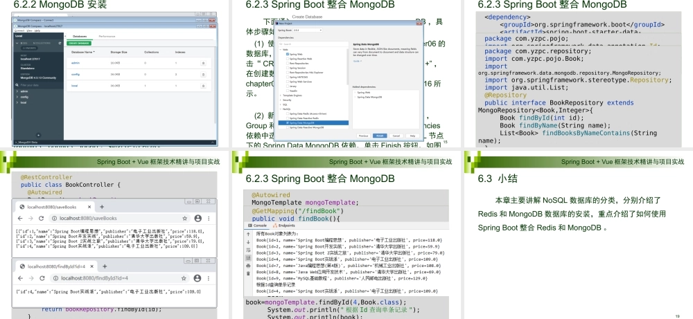Viewport: 693px width, 319px height.
Task: Expand the Template Engines dependency group
Action: pos(280,95)
